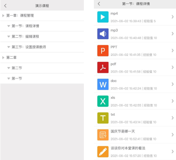Go back from 第一节：课程详情 screen
The image size is (176, 160).
coord(99,4)
